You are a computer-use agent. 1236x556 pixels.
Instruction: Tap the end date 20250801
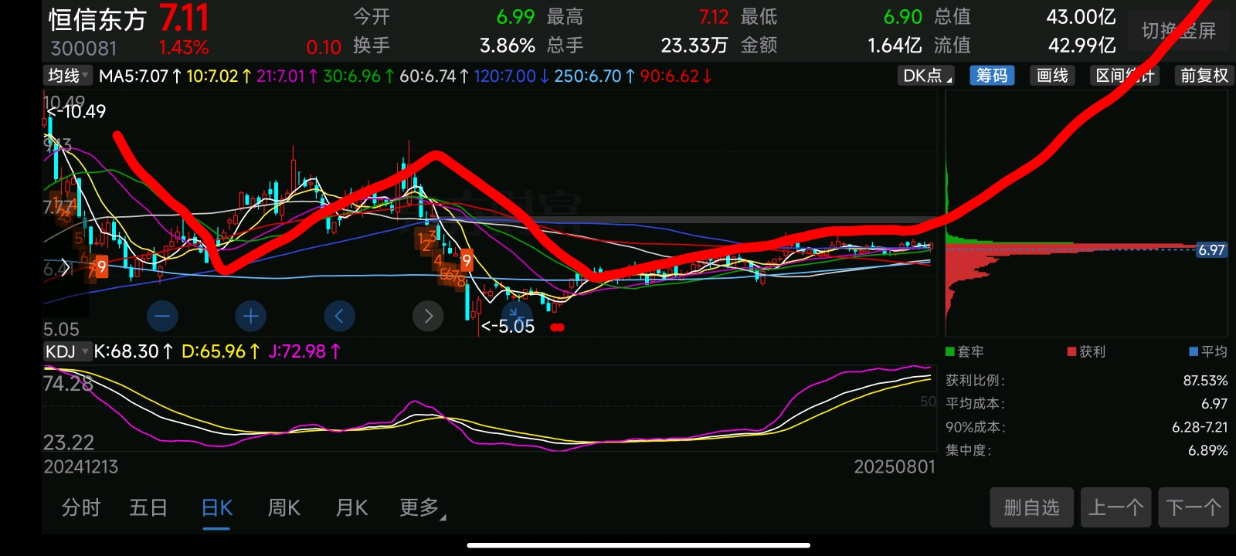(895, 466)
